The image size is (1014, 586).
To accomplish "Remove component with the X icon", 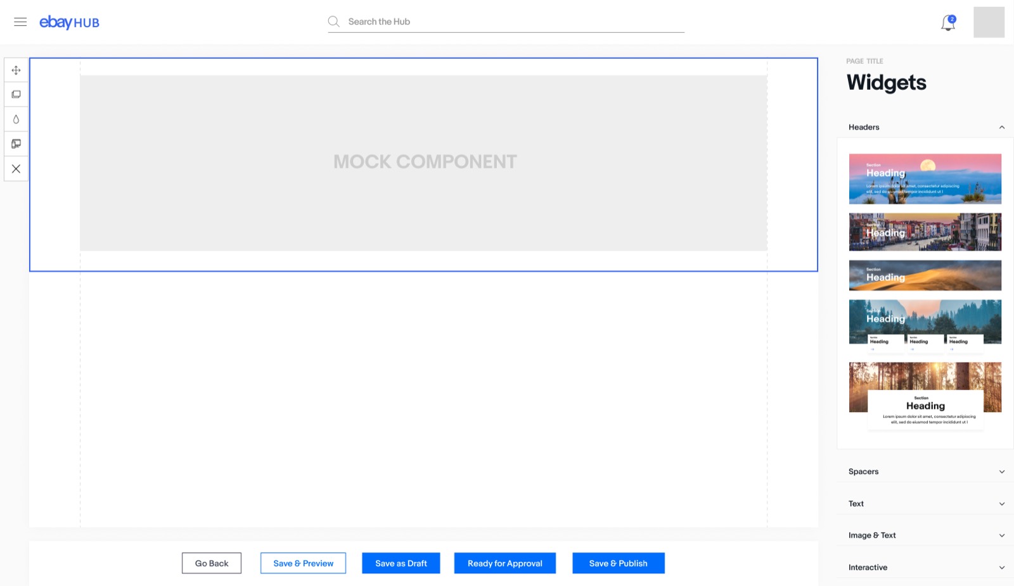I will point(16,169).
